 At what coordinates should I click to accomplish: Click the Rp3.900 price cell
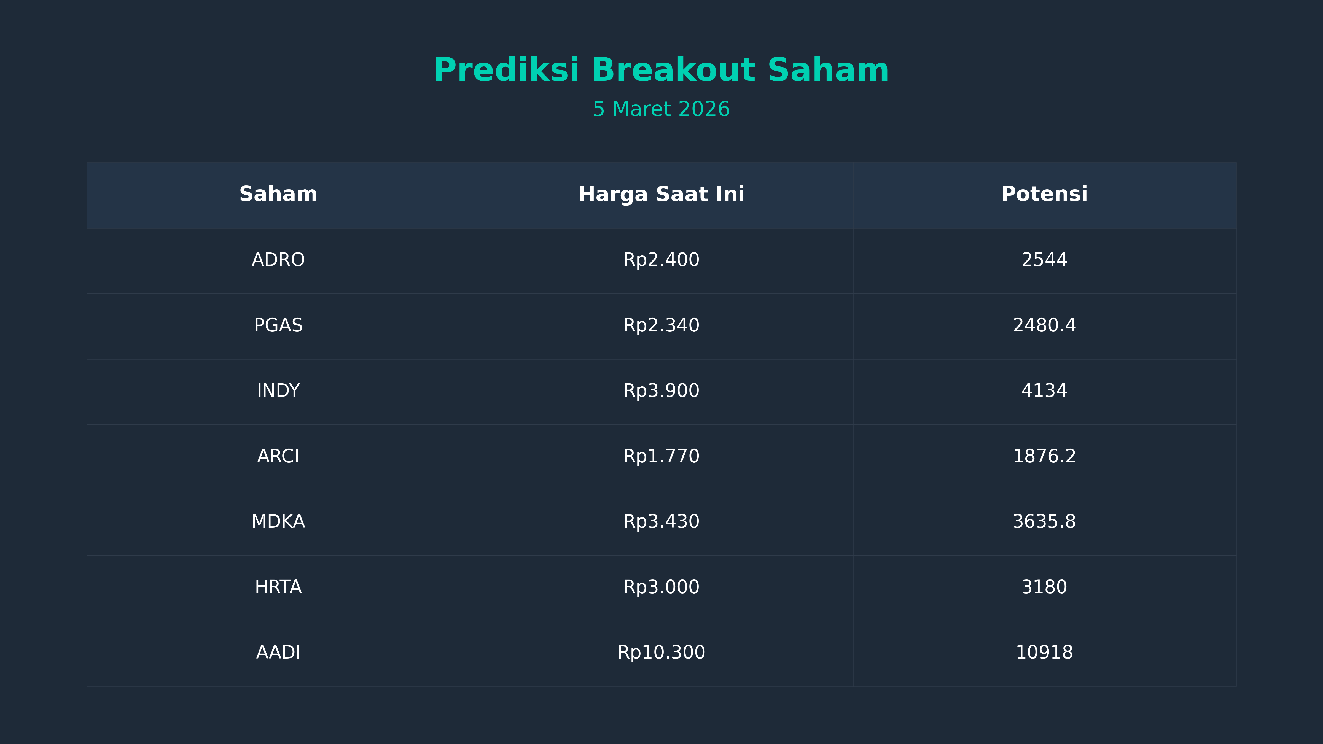pos(661,391)
